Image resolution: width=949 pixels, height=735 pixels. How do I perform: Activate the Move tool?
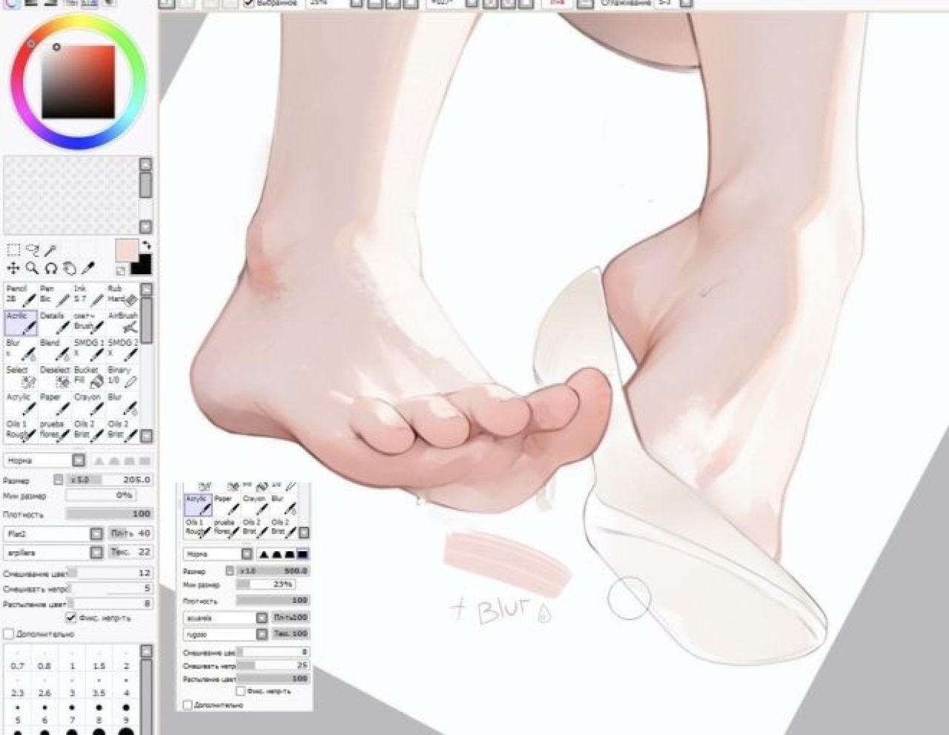13,268
